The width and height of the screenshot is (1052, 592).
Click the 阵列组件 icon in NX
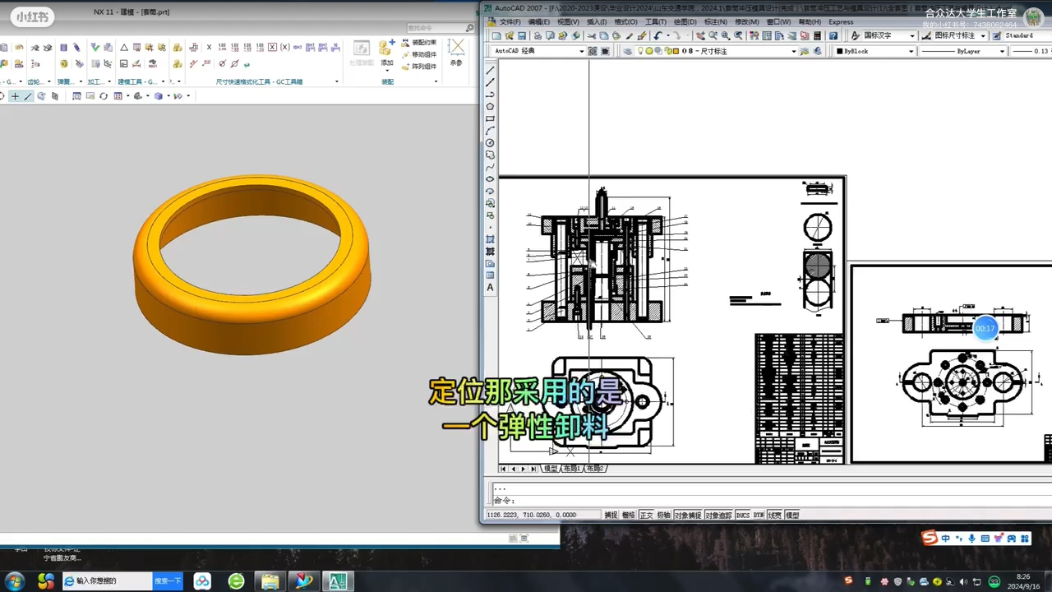(x=420, y=67)
